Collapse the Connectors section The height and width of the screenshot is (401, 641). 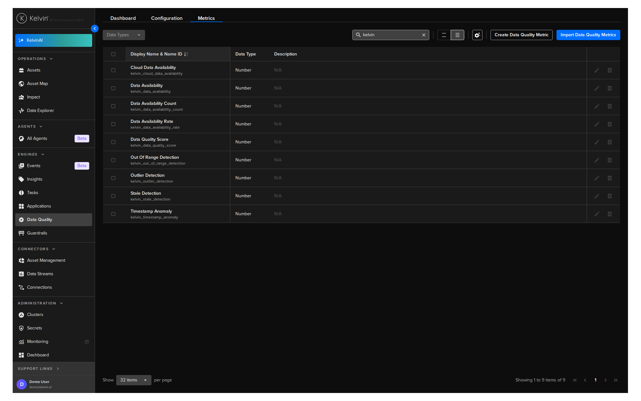36,249
